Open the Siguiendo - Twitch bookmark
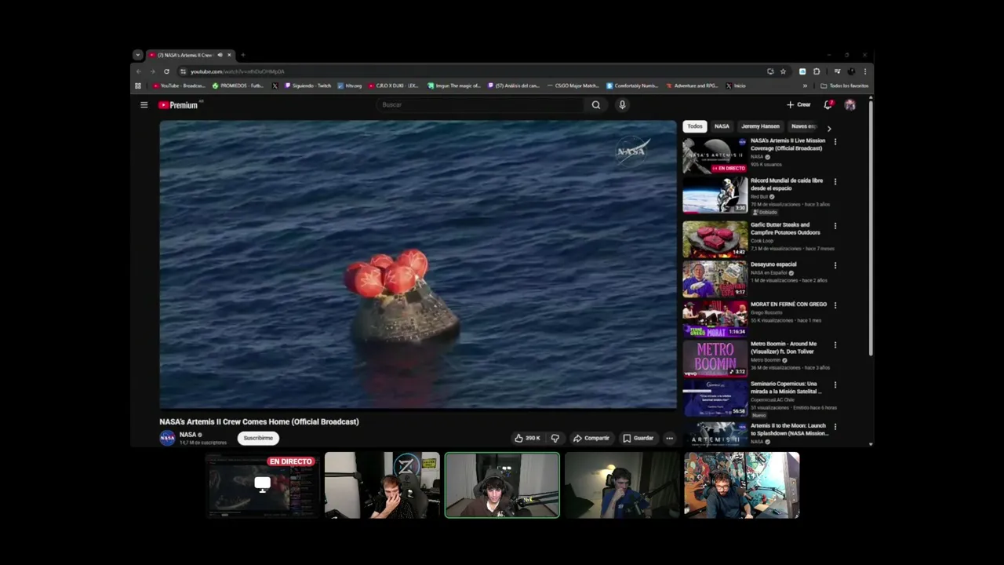This screenshot has width=1004, height=565. 307,86
